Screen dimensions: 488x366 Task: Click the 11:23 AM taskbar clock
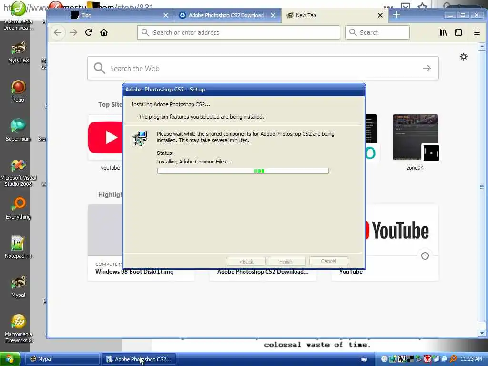point(471,359)
